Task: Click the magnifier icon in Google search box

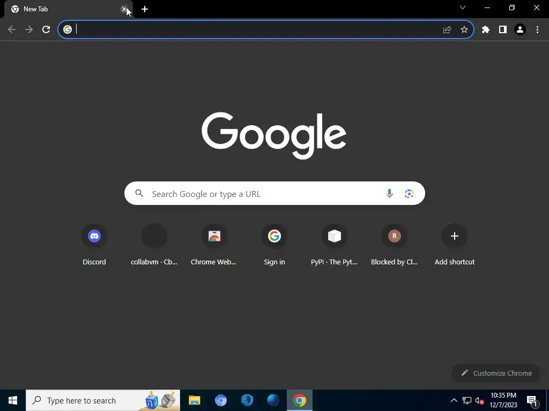Action: pyautogui.click(x=139, y=193)
